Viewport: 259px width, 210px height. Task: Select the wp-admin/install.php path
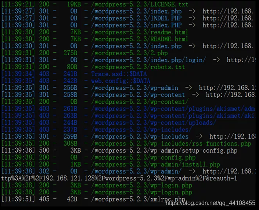(x=155, y=164)
